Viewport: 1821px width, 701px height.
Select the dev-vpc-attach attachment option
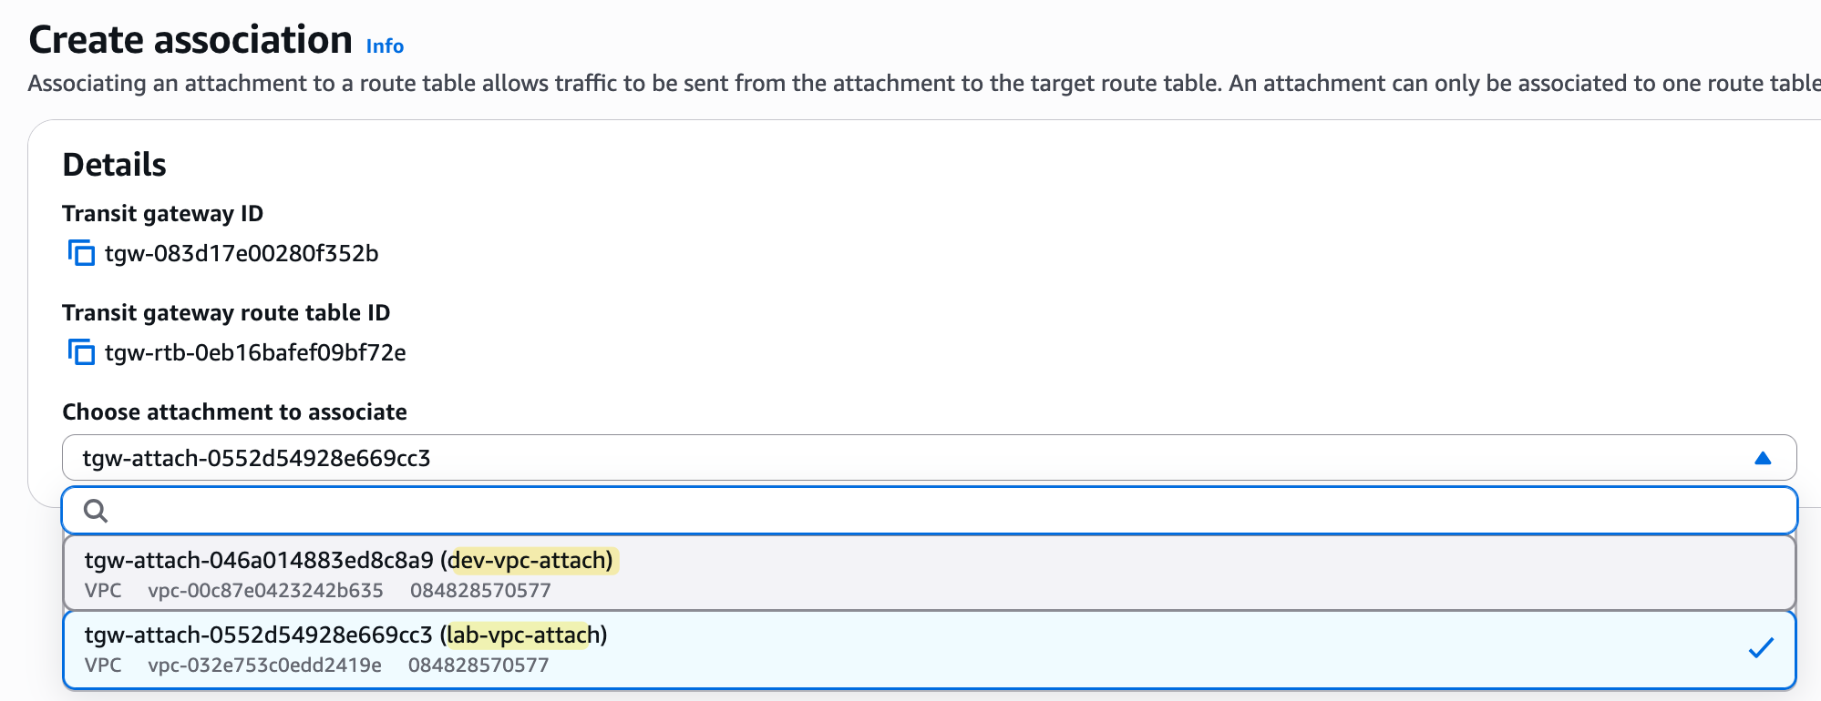(930, 574)
